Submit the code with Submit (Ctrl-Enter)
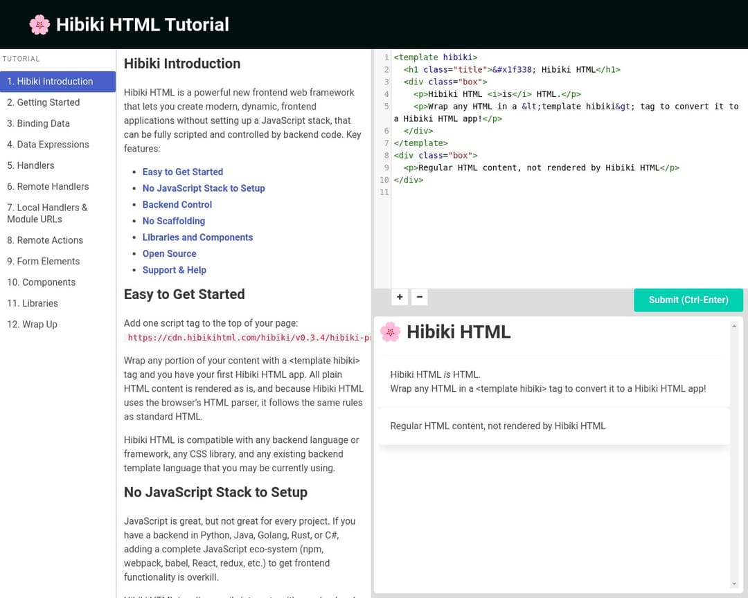The width and height of the screenshot is (748, 598). coord(688,300)
